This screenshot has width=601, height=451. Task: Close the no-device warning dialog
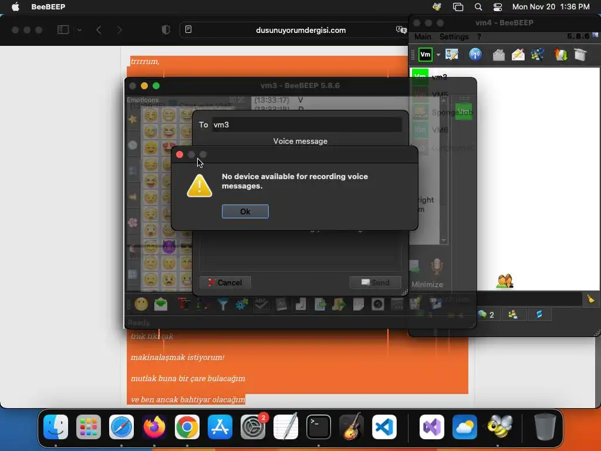point(180,154)
